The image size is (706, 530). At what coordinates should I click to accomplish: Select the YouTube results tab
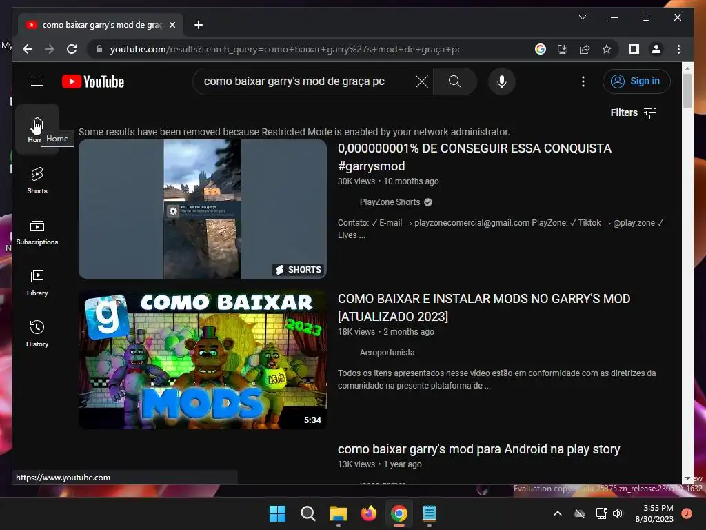100,25
